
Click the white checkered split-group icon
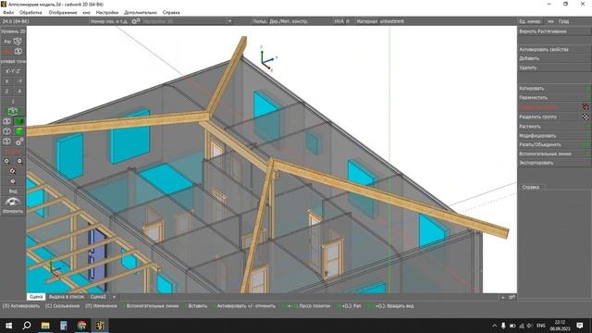pyautogui.click(x=586, y=117)
